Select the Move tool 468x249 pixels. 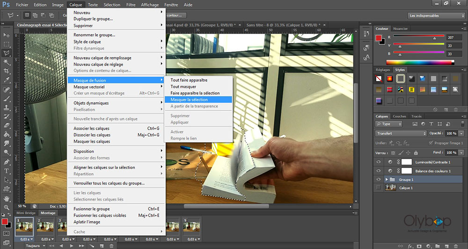6,35
